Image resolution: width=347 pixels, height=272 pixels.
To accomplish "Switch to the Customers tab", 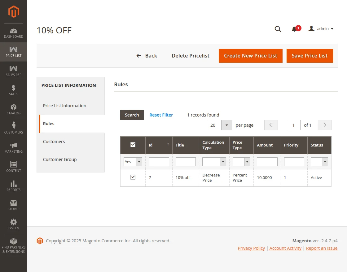I will 54,142.
